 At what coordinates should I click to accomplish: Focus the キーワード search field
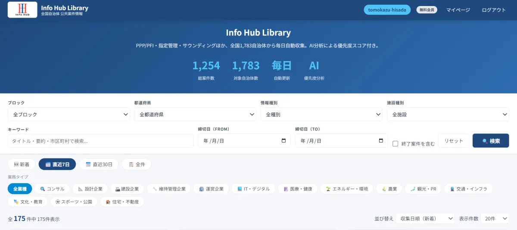(100, 141)
